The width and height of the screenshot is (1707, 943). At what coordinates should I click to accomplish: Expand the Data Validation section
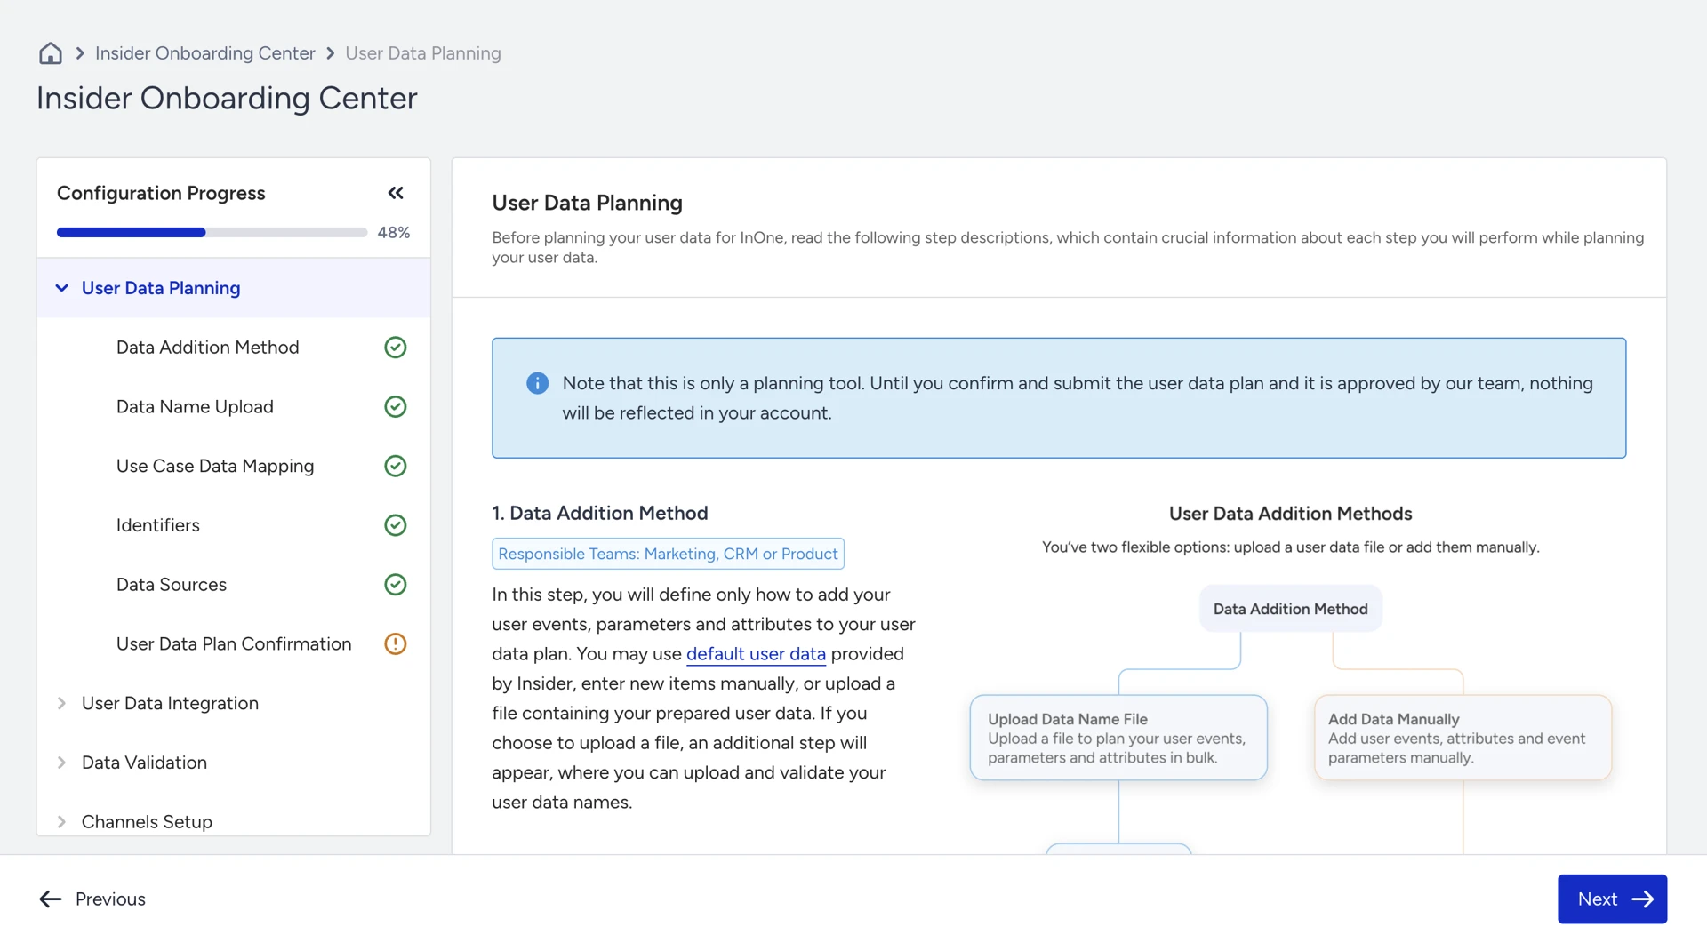pos(61,763)
